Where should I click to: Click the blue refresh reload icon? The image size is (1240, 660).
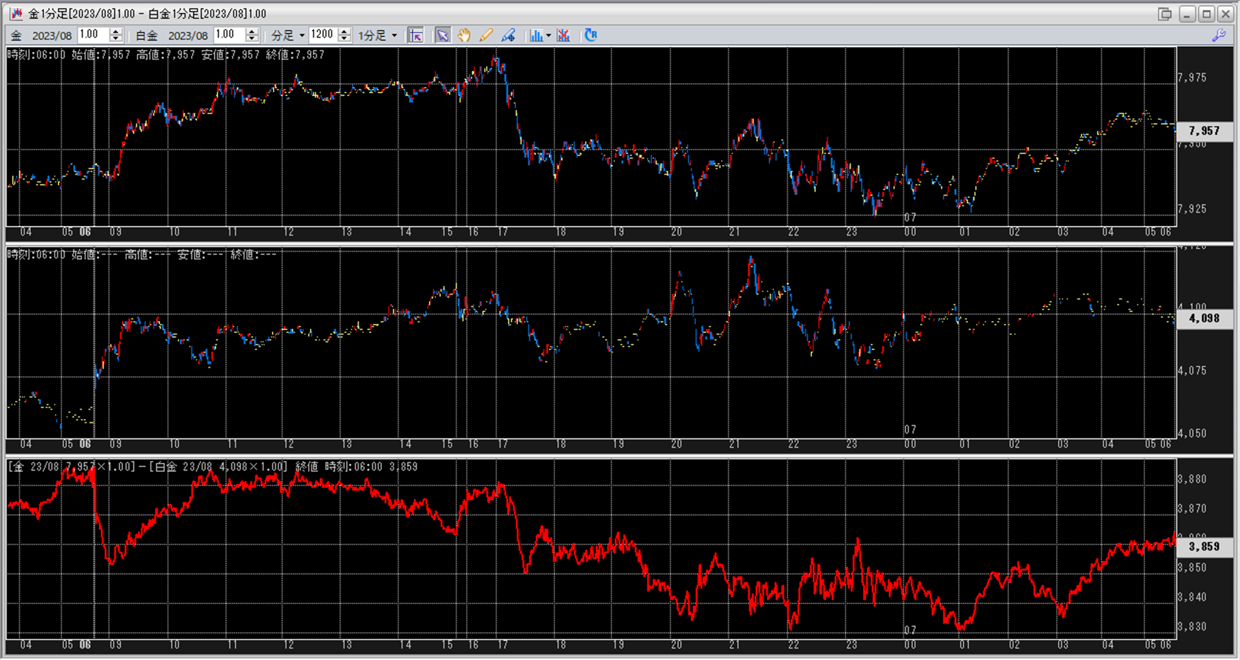(590, 35)
